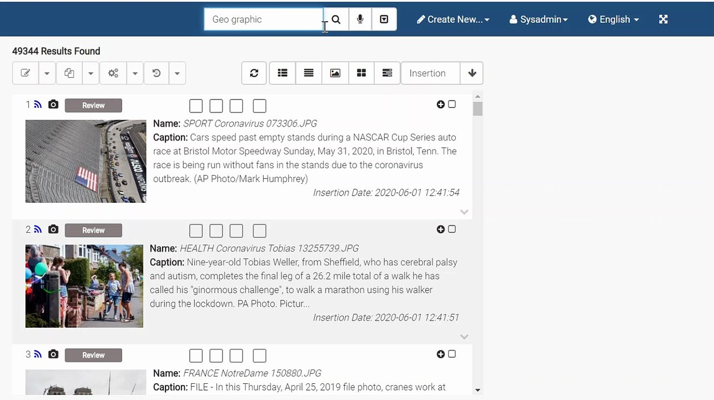Tick the fourth square box on result 1
Screen dimensions: 714x400
pos(259,106)
